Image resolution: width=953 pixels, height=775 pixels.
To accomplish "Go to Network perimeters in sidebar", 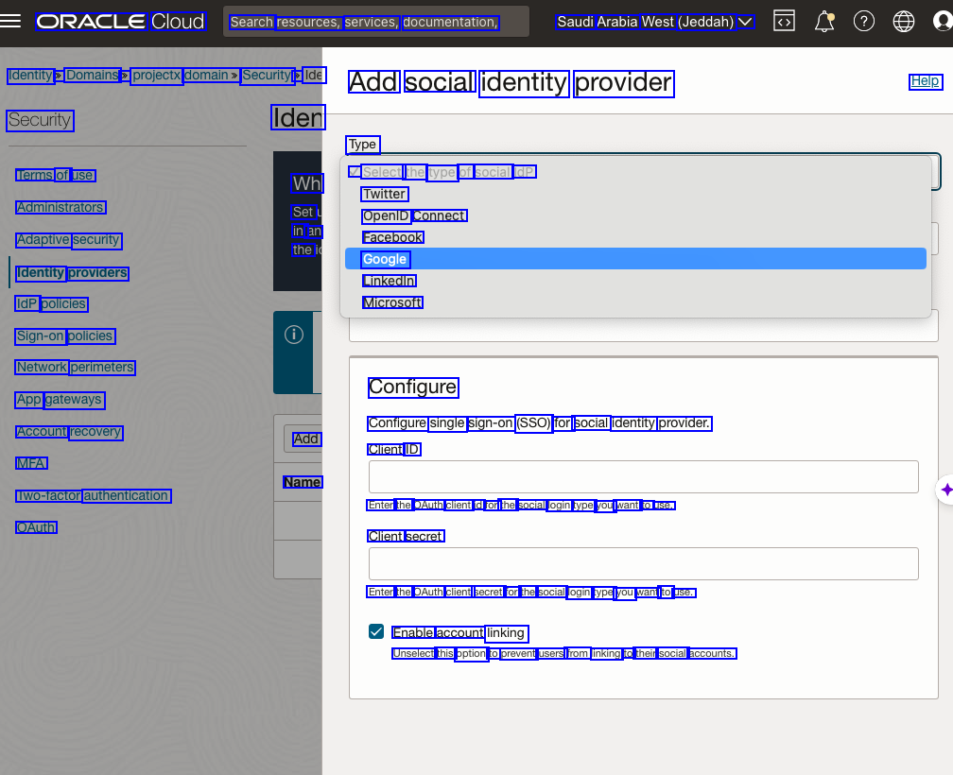I will click(76, 367).
